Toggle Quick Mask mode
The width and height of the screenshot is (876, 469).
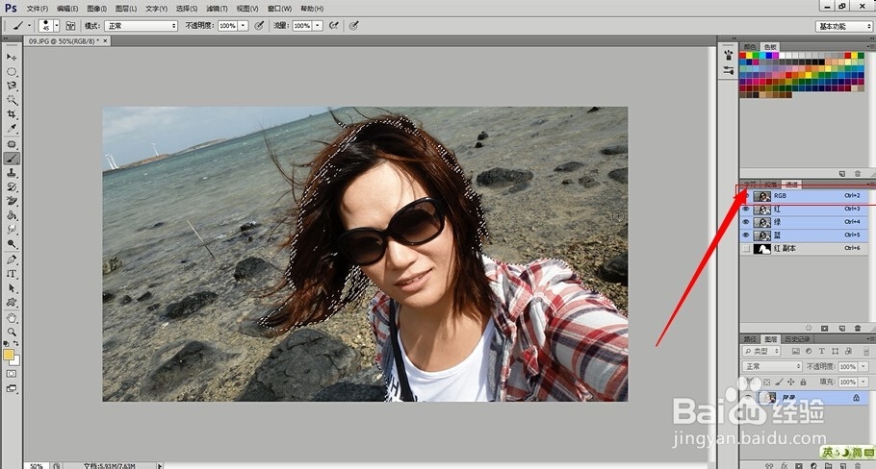point(12,374)
